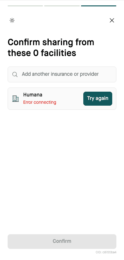Viewport: 124px width, 260px height.
Task: Toggle the light/dark theme sun icon
Action: (x=12, y=20)
